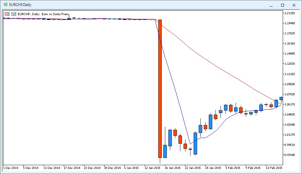Image resolution: width=302 pixels, height=174 pixels.
Task: Click the chart caption Euro vs Swiss Franc
Action: click(x=55, y=14)
